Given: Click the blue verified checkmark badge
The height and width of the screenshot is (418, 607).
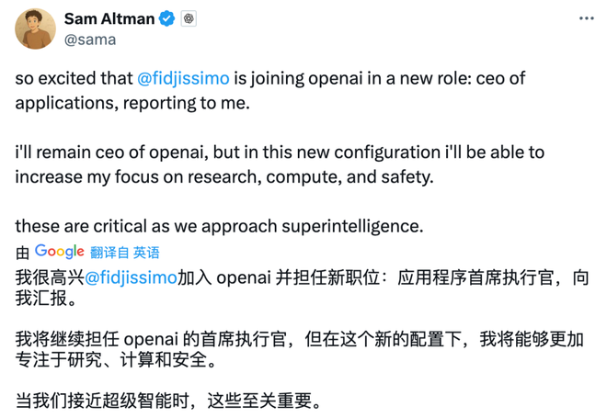Looking at the screenshot, I should click(166, 18).
